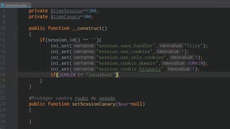Click line number 18 in the gutter
The image size is (230, 129).
[x=3, y=75]
